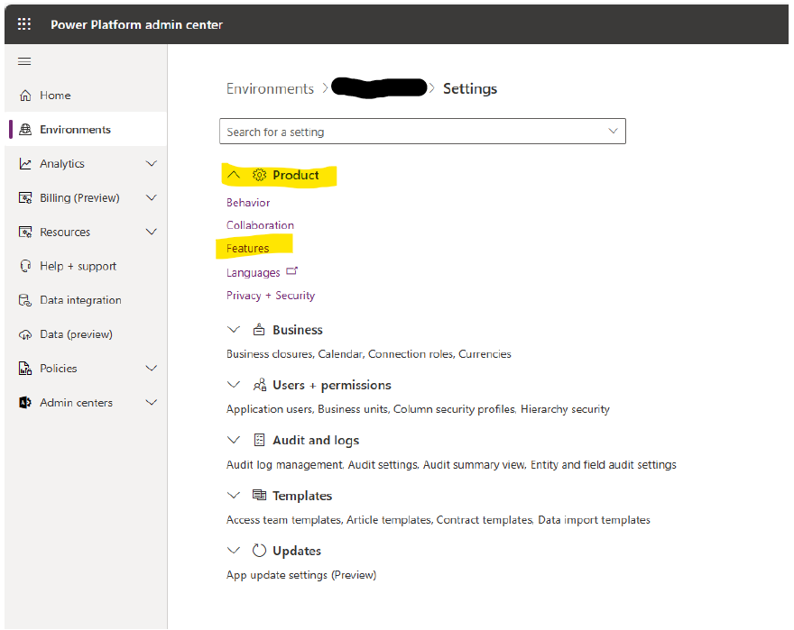Collapse the Product section chevron
Image resolution: width=794 pixels, height=630 pixels.
click(234, 175)
